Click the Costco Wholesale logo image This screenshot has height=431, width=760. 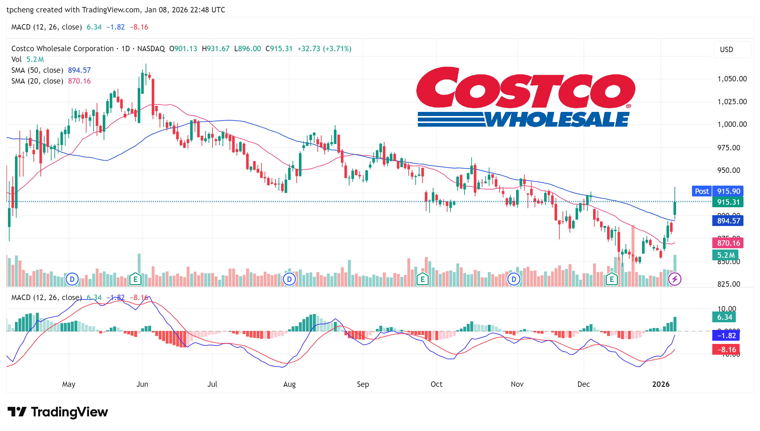point(525,97)
